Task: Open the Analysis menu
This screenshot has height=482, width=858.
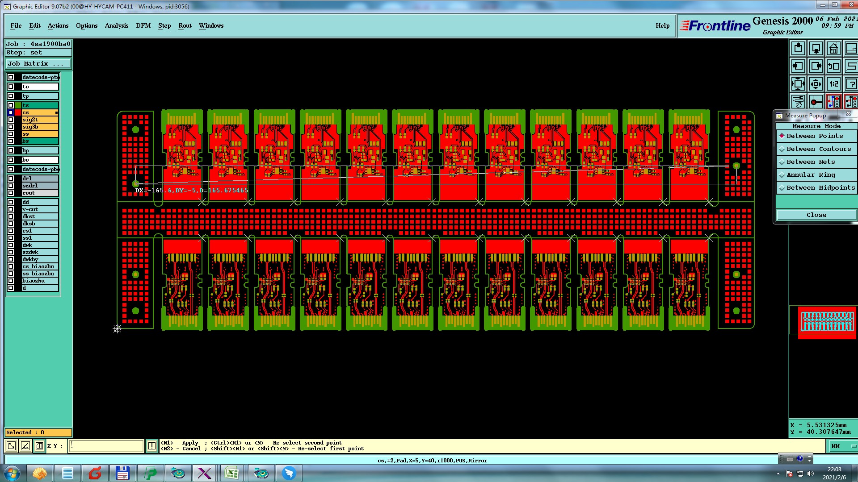Action: coord(116,25)
